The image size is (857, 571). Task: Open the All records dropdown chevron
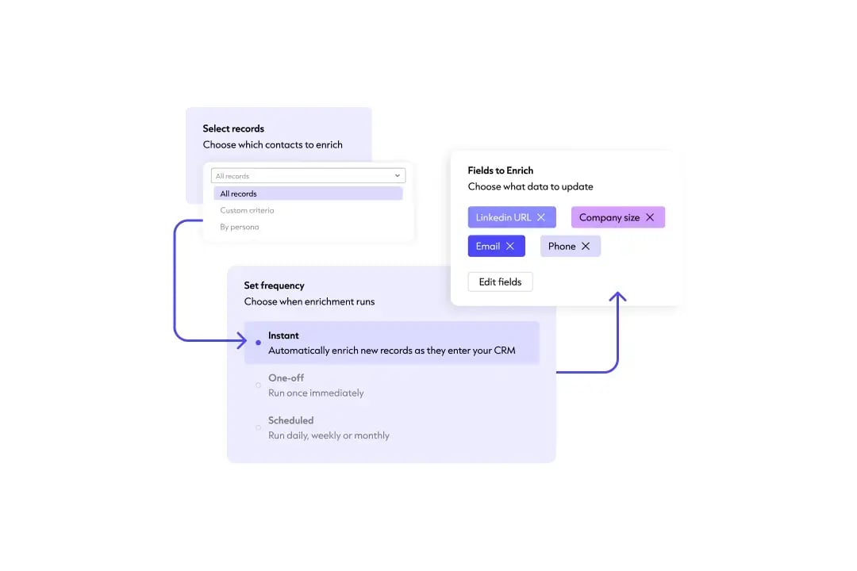[x=398, y=176]
